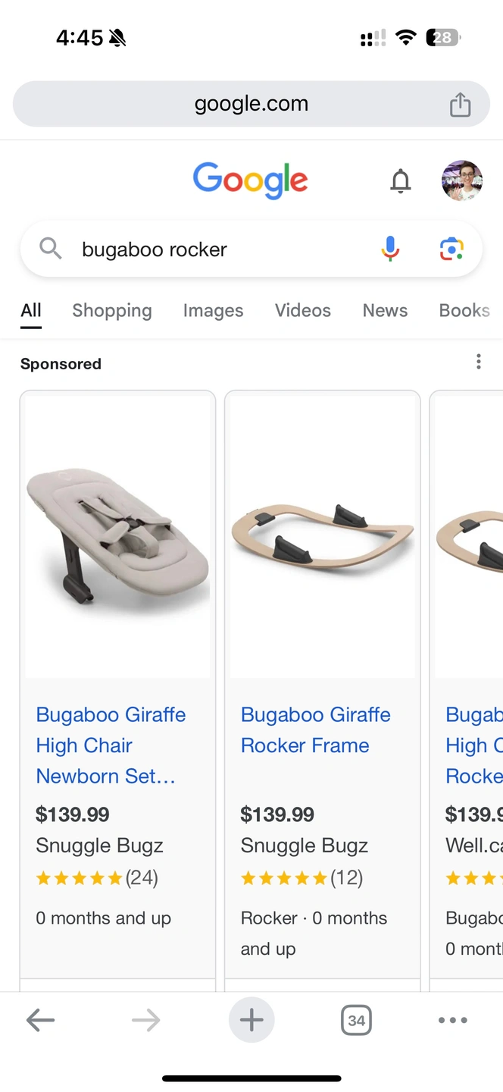Open the browser more options menu

pos(452,1020)
